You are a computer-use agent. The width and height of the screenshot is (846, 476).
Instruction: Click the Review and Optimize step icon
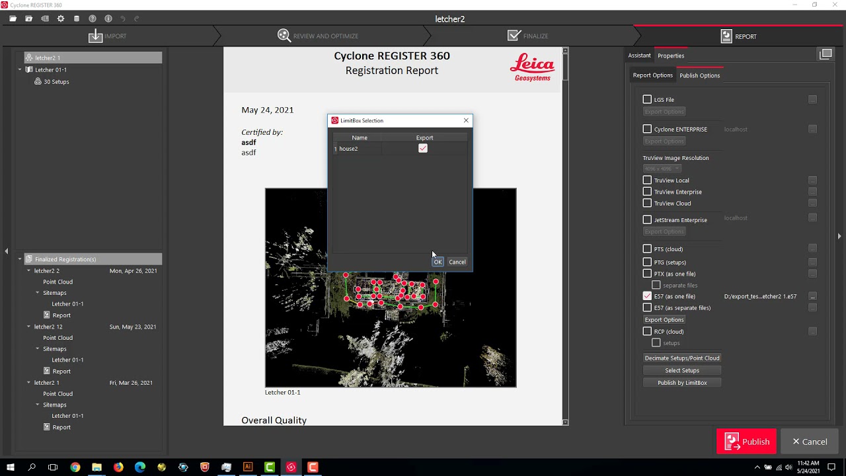[284, 36]
